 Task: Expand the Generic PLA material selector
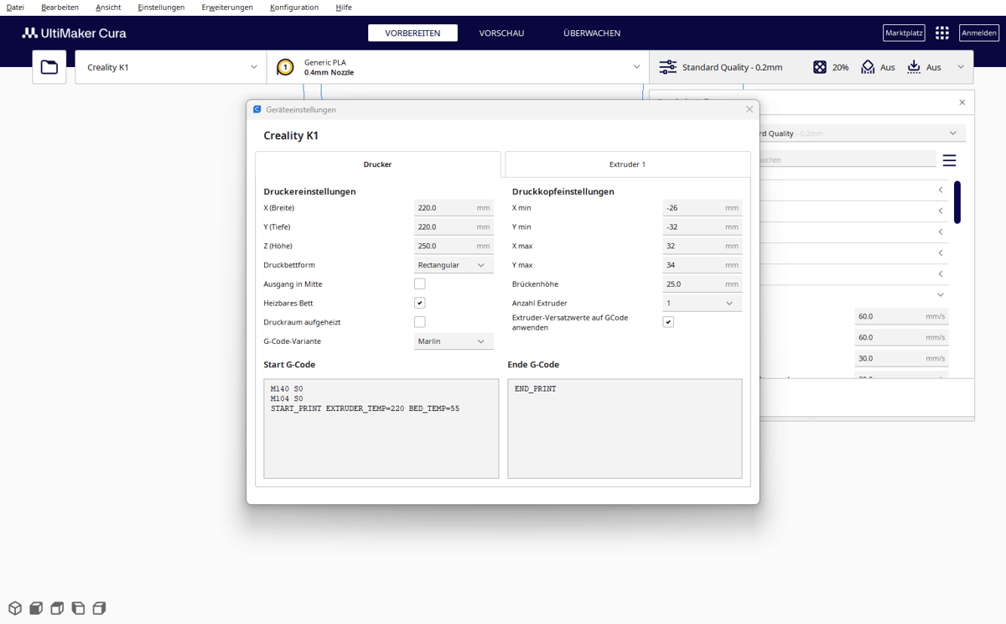click(x=458, y=67)
